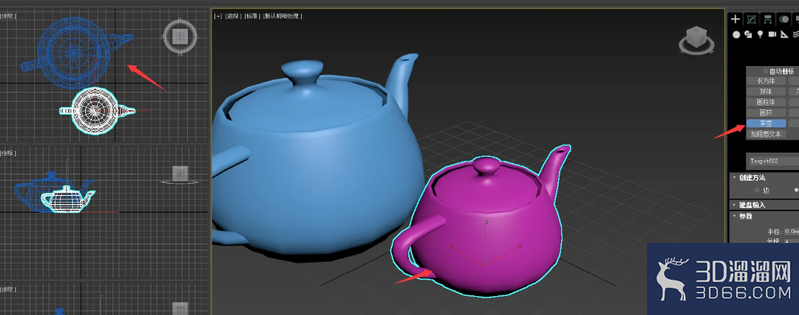Select the Space Warps wave icon
Viewport: 799px width, 315px height.
click(x=795, y=35)
